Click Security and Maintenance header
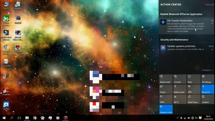This screenshot has width=215, height=121. [174, 40]
